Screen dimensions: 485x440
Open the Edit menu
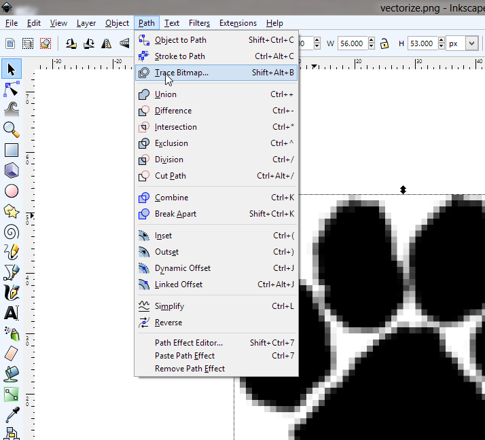tap(34, 23)
